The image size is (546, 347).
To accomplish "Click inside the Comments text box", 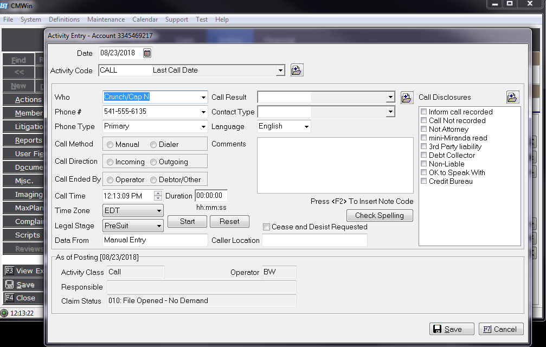I will [335, 165].
